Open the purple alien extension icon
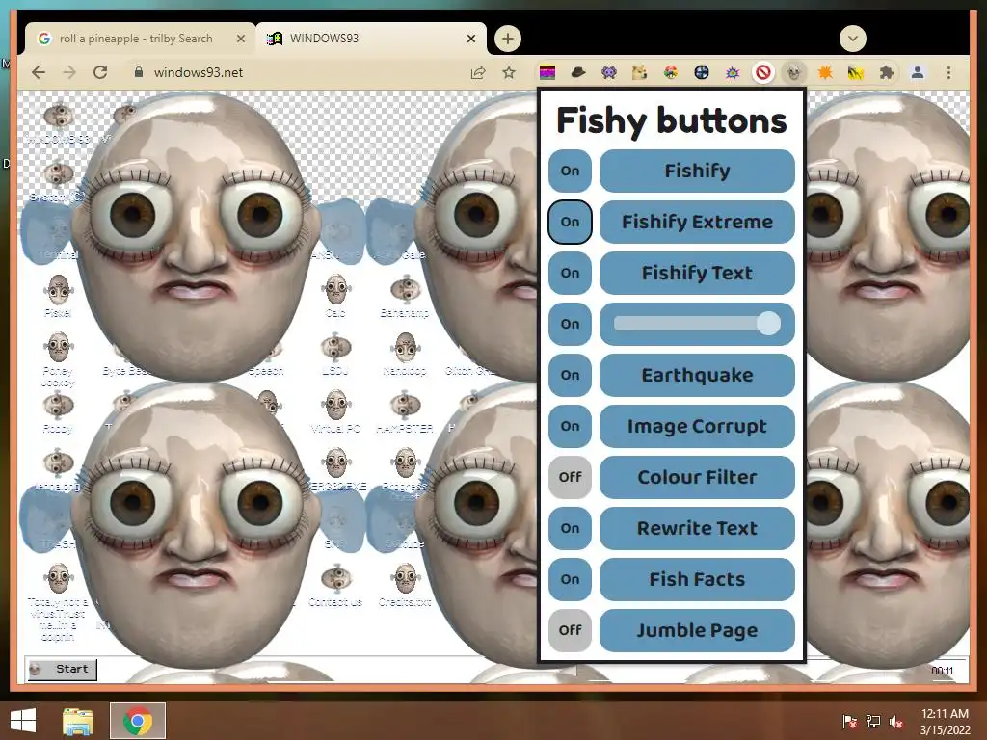This screenshot has width=987, height=740. click(609, 73)
